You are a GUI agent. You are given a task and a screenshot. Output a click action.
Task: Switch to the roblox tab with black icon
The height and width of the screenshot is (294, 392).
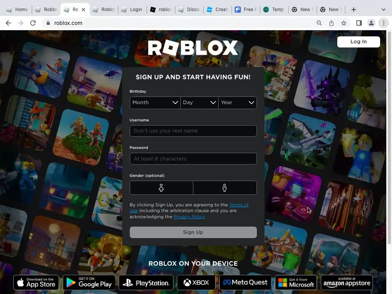(161, 10)
